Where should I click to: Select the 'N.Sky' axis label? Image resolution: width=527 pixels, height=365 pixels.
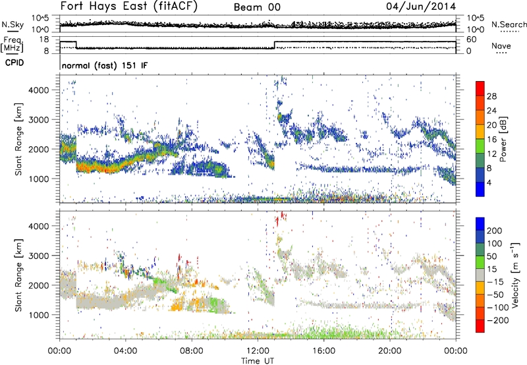(x=13, y=24)
